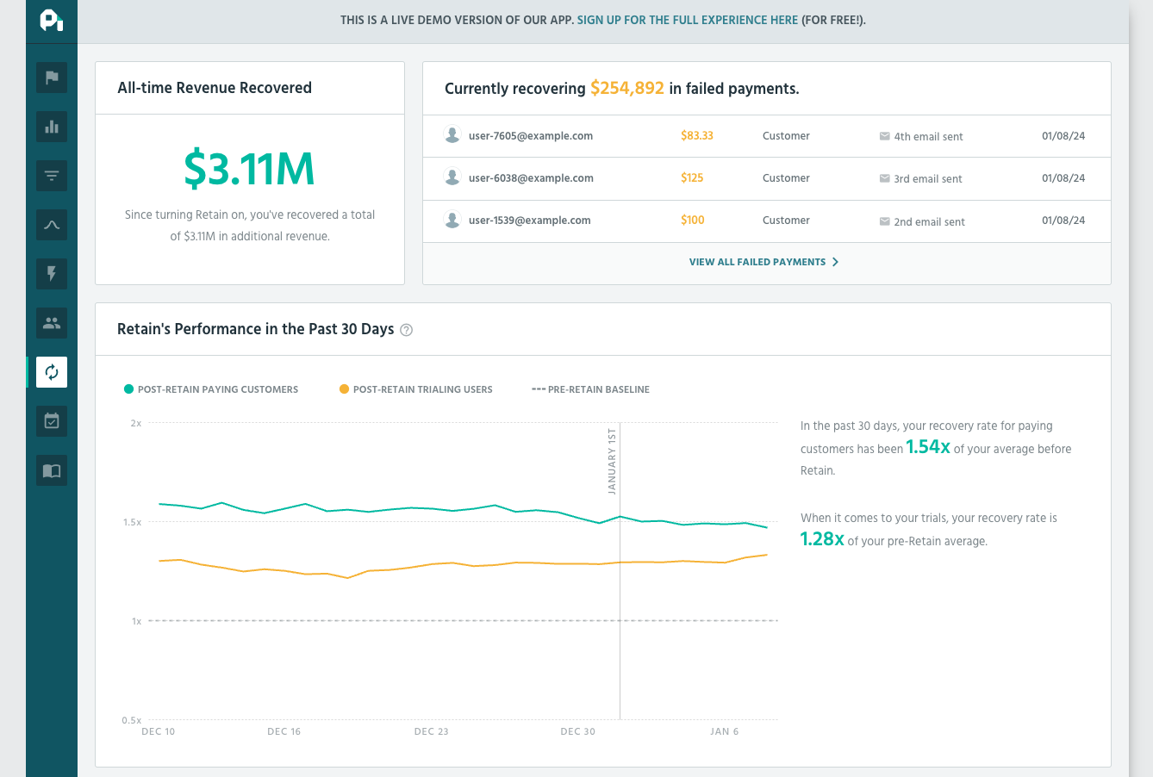Open the bar chart metrics icon
1153x777 pixels.
[52, 127]
